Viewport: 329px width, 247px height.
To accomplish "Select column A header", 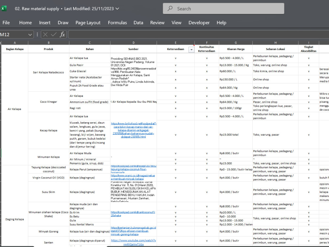I will coord(15,42).
